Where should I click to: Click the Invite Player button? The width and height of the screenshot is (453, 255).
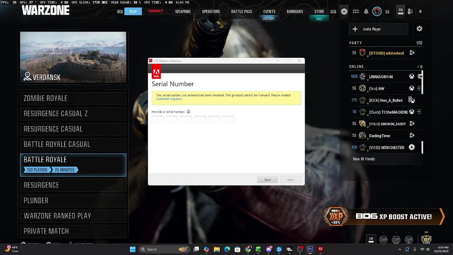pos(379,29)
